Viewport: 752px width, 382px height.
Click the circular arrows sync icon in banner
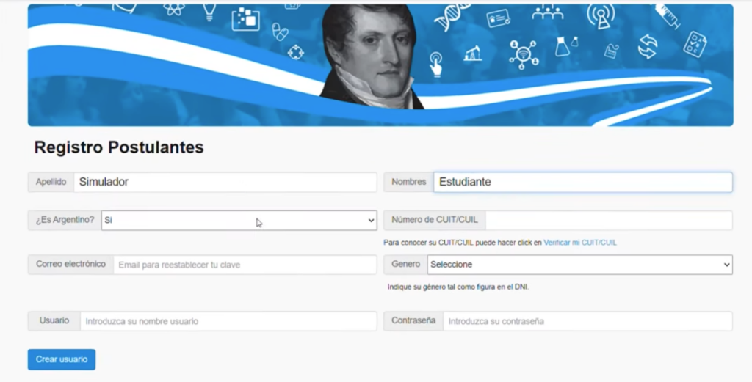pyautogui.click(x=648, y=46)
